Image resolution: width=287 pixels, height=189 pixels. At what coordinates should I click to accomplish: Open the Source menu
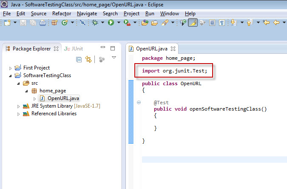coord(39,14)
